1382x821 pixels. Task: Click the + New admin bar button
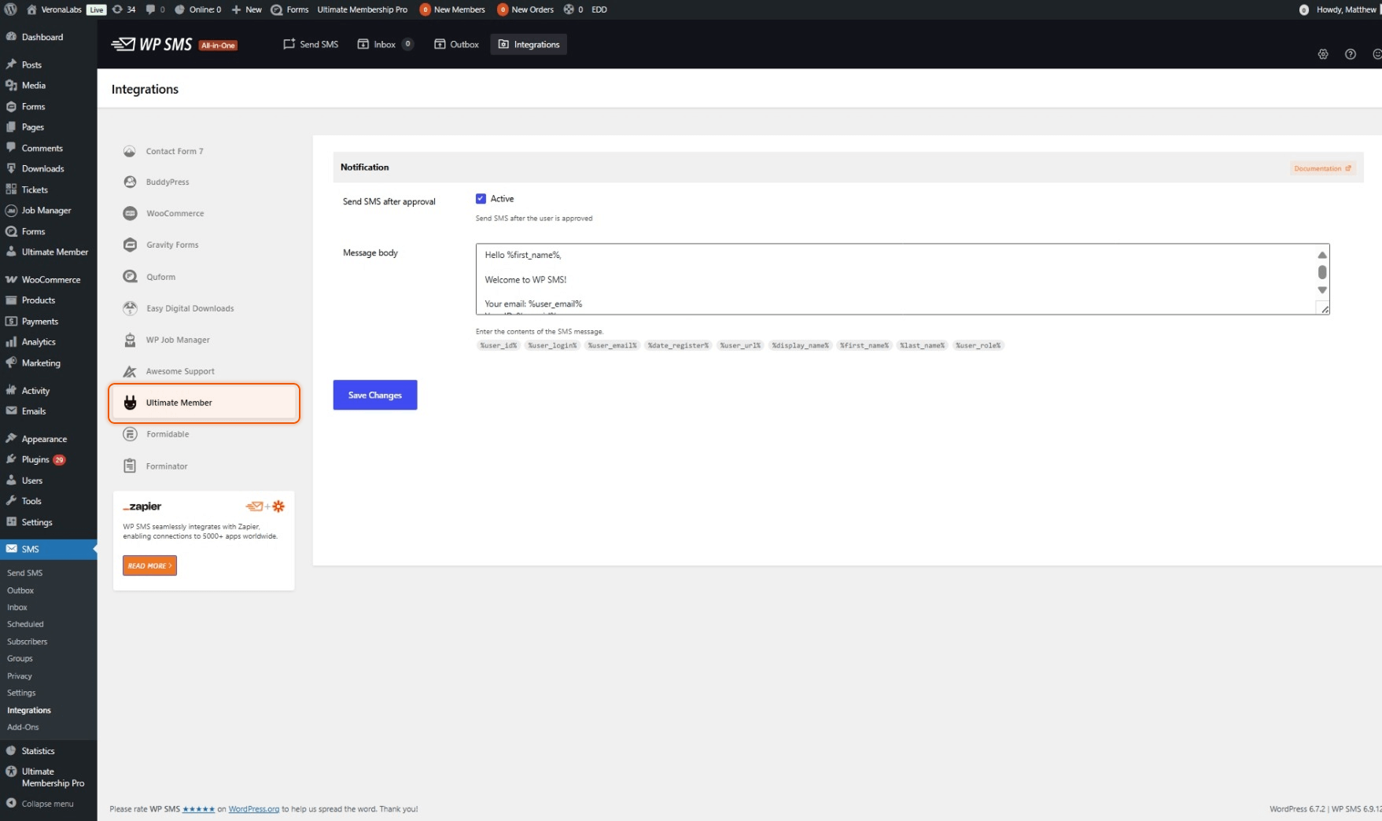click(247, 9)
